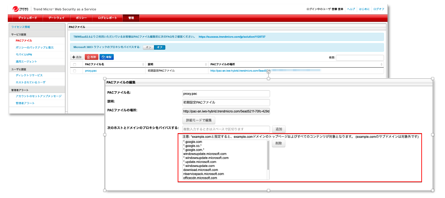Tick the select-all checkbox in table header
Viewport: 445px width, 198px height.
pyautogui.click(x=74, y=64)
